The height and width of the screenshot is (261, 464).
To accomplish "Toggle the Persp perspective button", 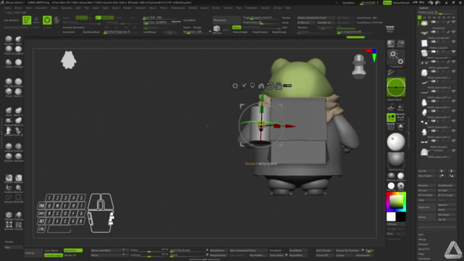I will (390, 29).
